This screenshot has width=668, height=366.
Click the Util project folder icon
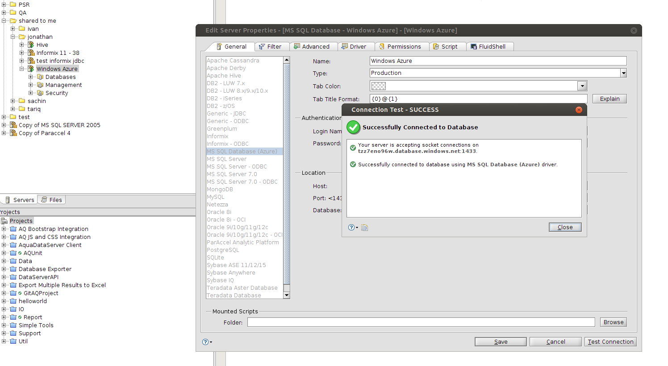pos(13,341)
